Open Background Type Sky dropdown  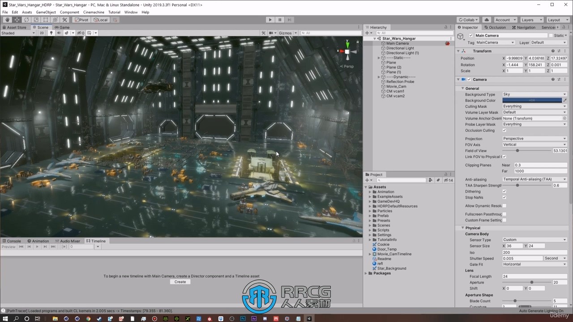point(535,94)
